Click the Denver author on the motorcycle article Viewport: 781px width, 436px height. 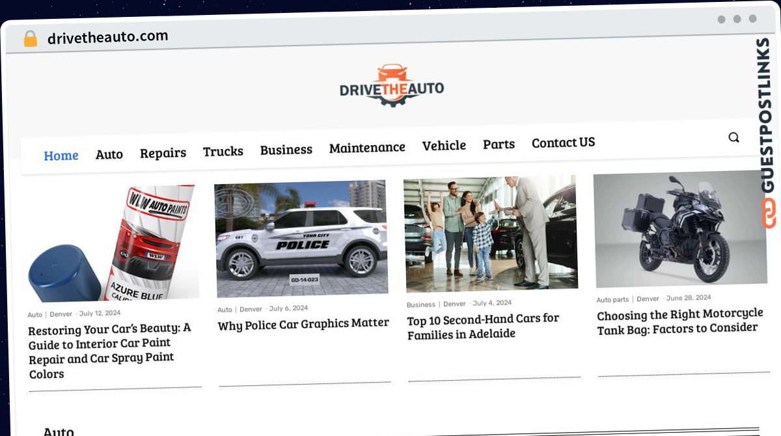click(648, 299)
